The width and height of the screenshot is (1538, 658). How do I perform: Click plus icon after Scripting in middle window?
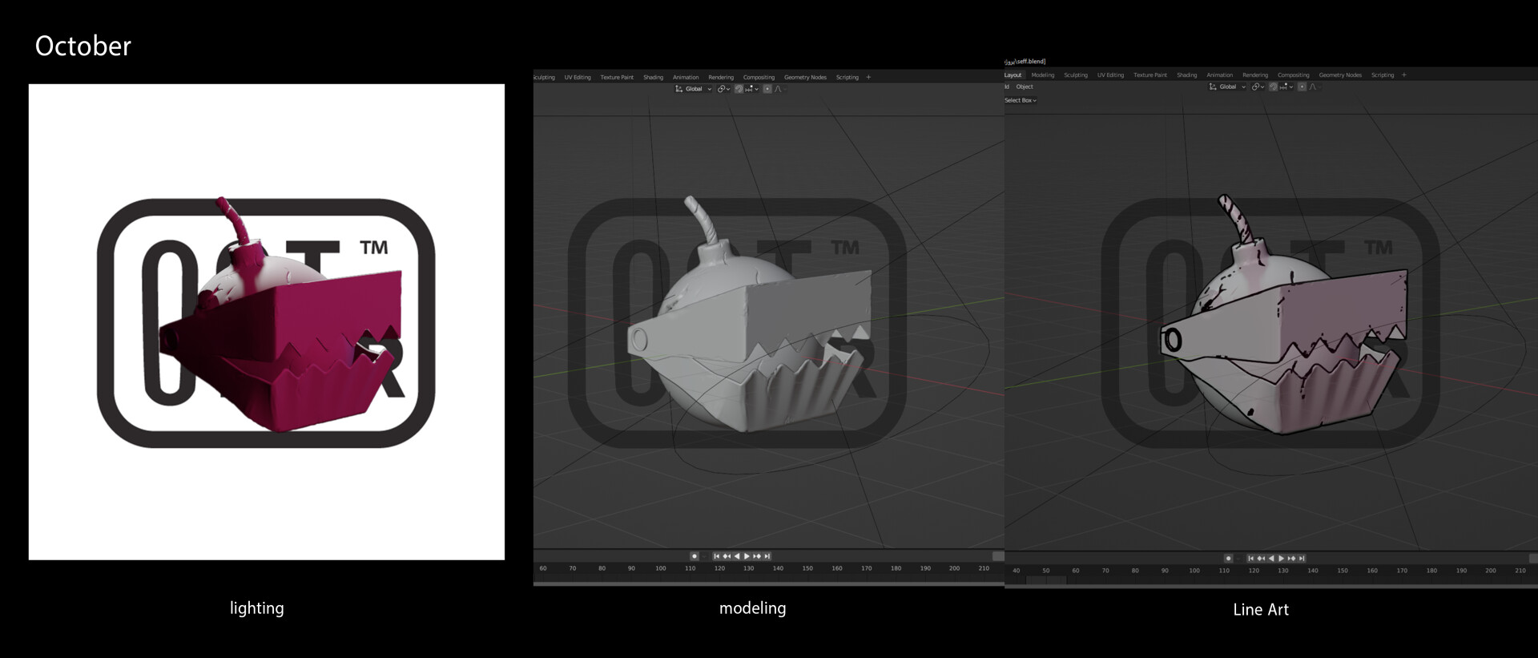pyautogui.click(x=868, y=78)
